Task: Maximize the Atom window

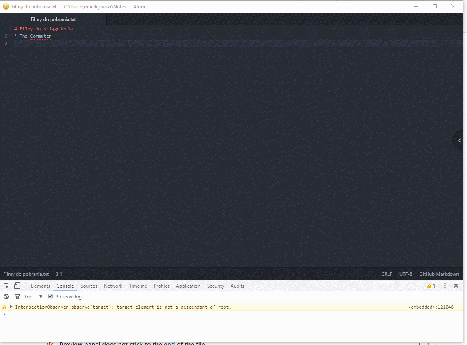Action: 435,6
